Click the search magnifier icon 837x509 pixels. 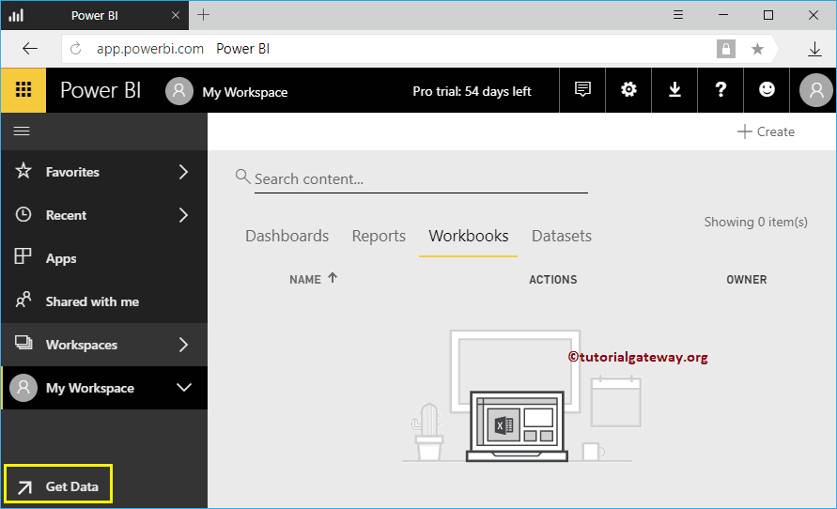[x=243, y=177]
